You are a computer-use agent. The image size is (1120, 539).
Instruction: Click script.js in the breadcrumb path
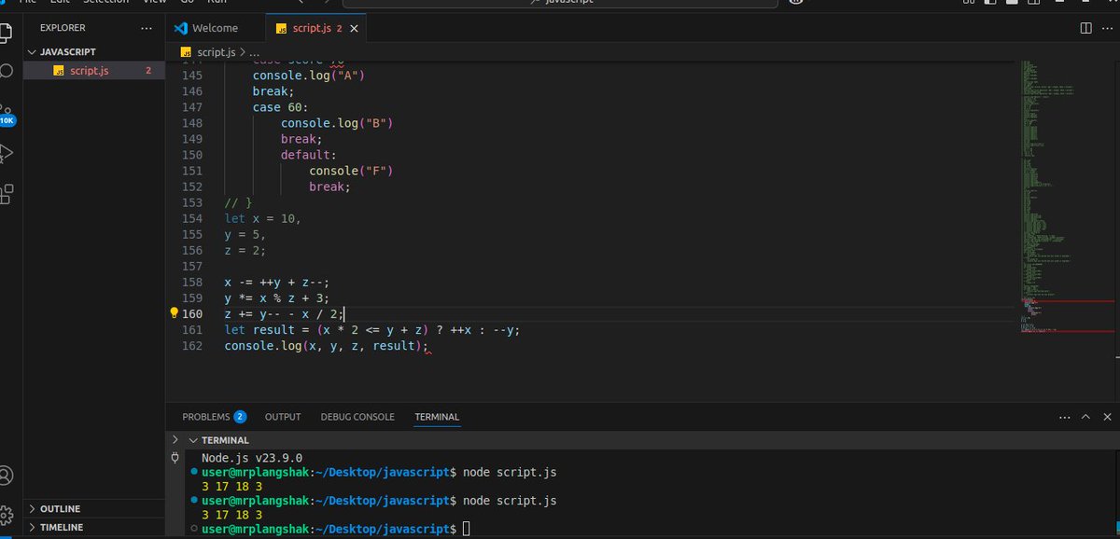tap(217, 52)
